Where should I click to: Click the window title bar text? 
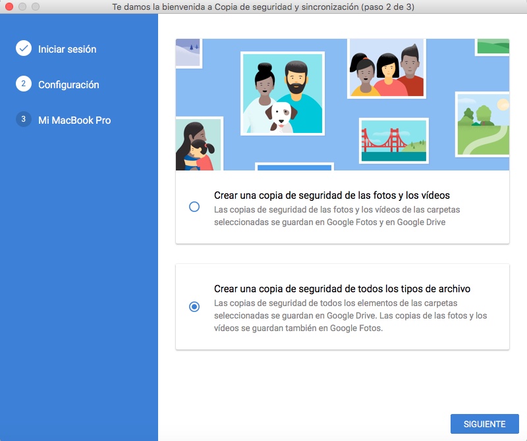point(263,7)
